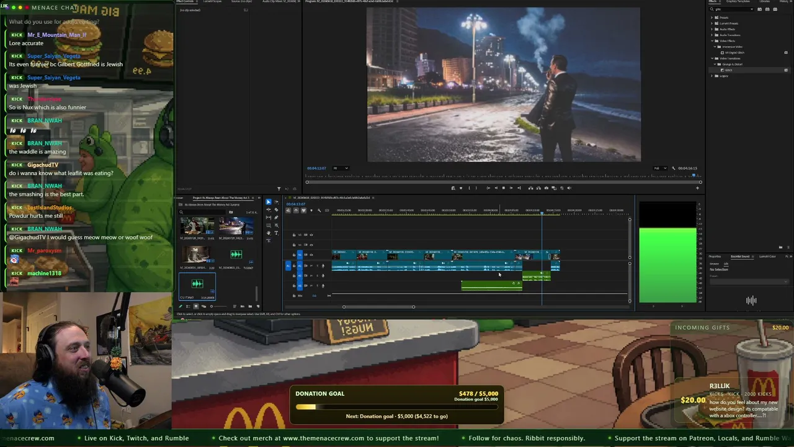Adjust the Project panel thumbnail size slider
794x447 pixels.
pyautogui.click(x=218, y=306)
